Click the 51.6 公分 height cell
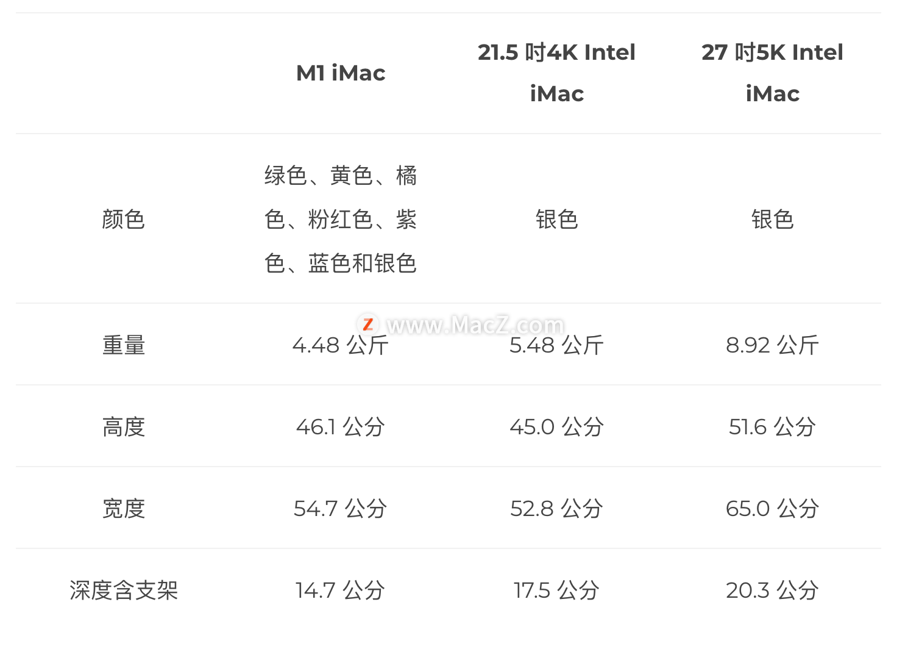 [x=772, y=427]
